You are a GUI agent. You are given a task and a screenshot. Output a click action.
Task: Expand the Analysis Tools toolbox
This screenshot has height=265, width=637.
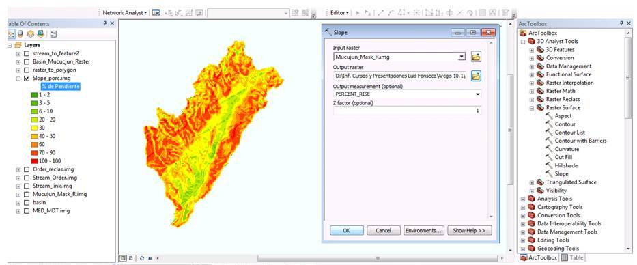(x=523, y=199)
